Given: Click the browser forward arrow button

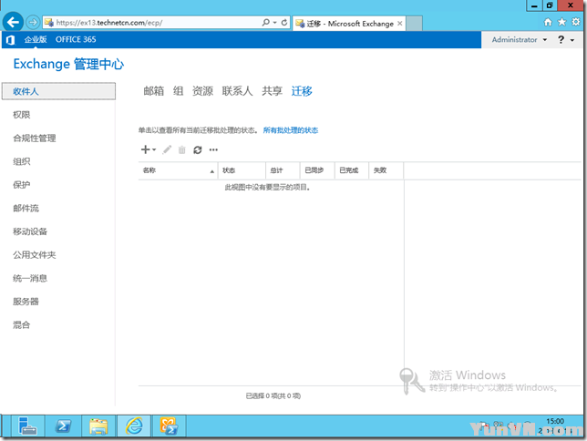Looking at the screenshot, I should [33, 23].
